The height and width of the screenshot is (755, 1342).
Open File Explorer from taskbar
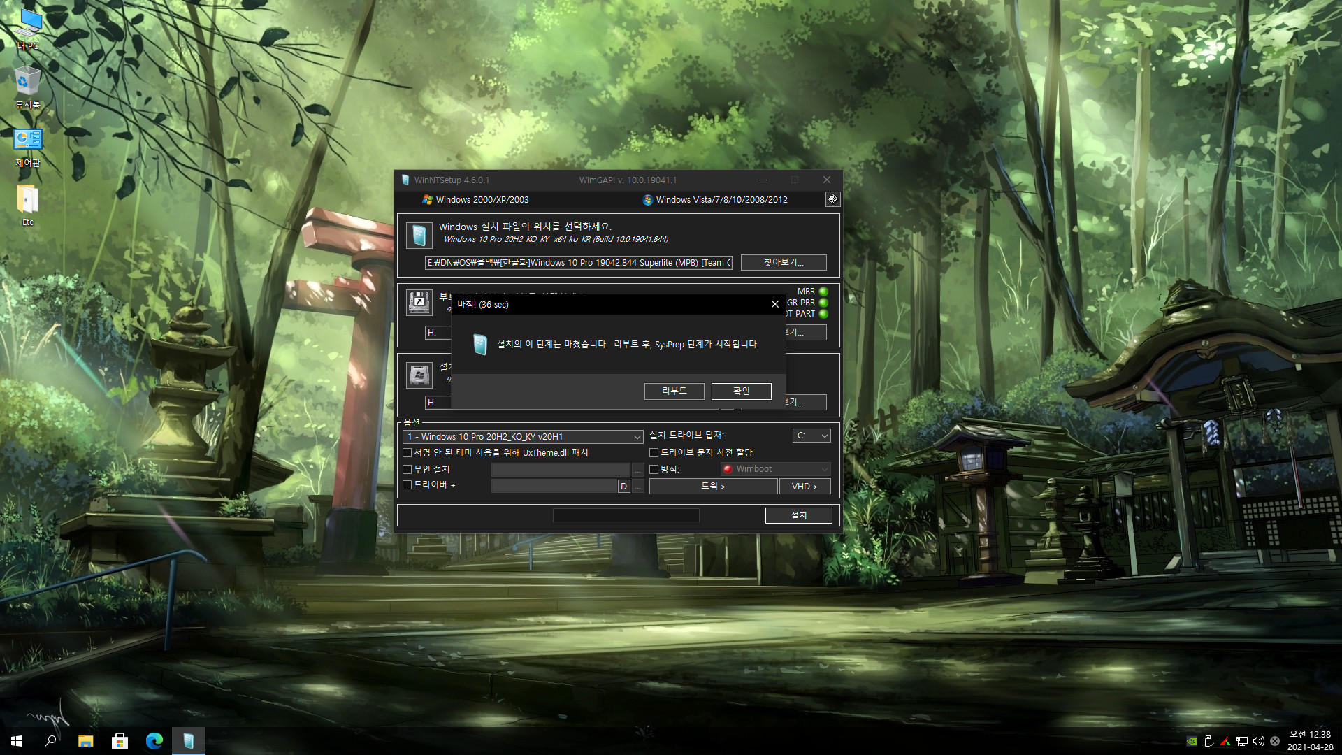[85, 741]
